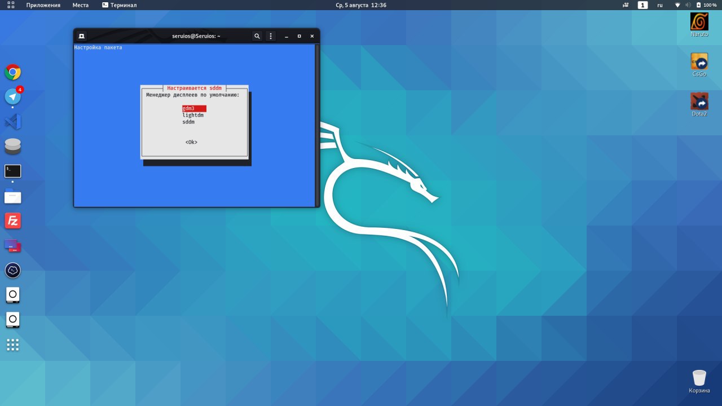
Task: Open the Корзина trash icon
Action: pyautogui.click(x=699, y=381)
